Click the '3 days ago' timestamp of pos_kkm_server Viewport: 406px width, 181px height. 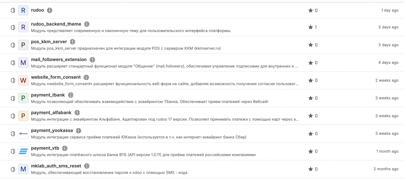coord(388,45)
